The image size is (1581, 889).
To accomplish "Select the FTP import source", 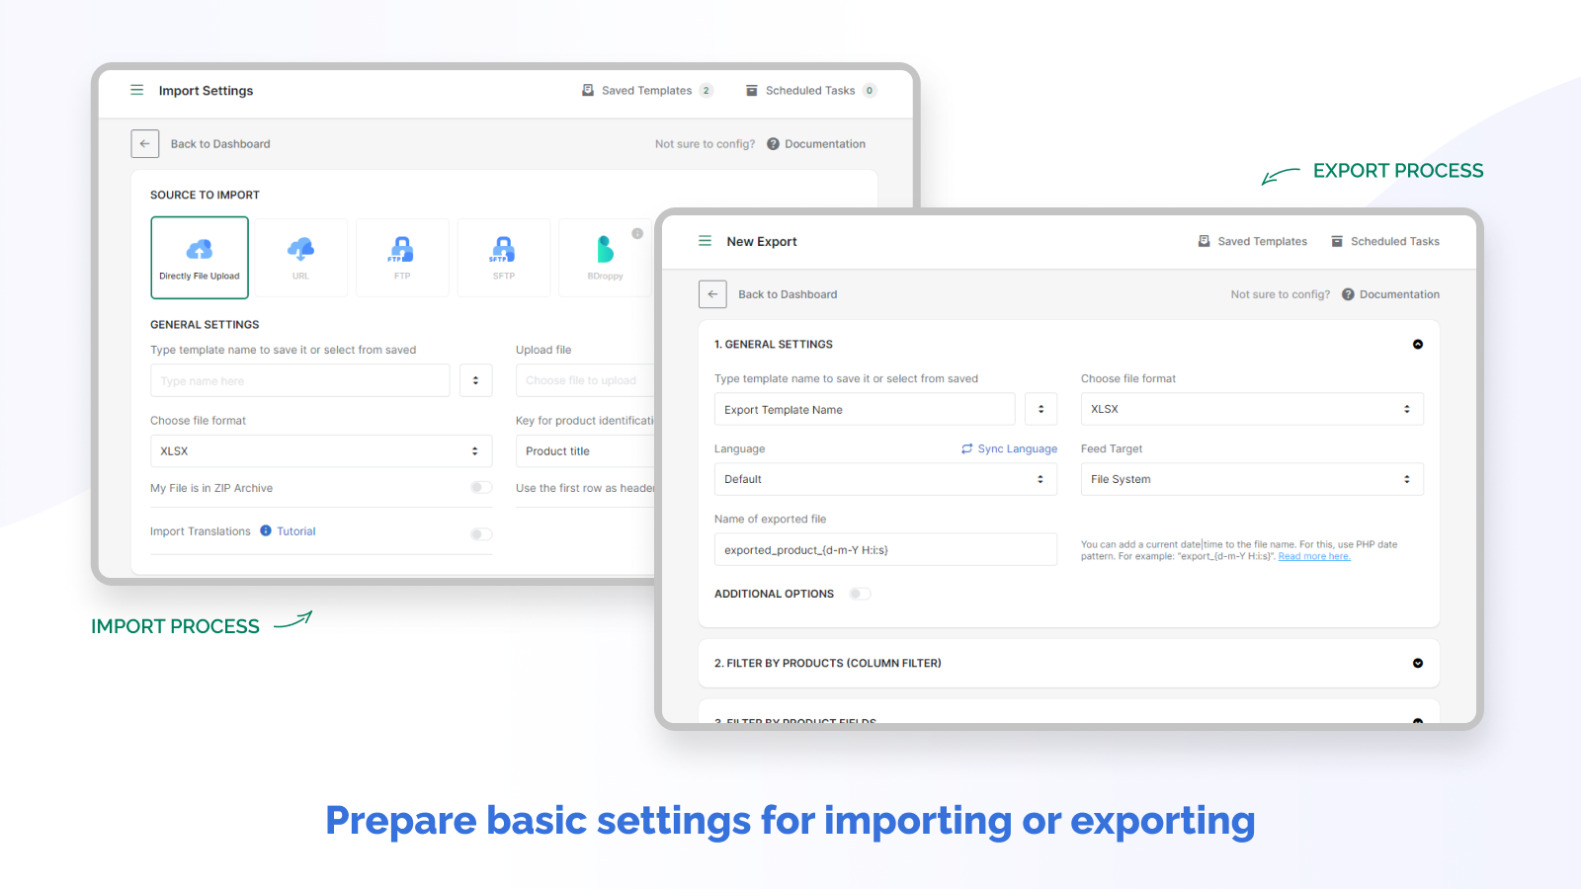I will (402, 257).
